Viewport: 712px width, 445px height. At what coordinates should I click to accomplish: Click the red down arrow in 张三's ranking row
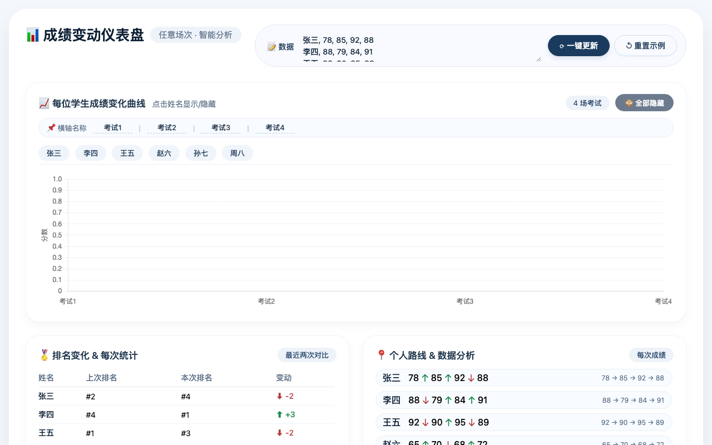(279, 396)
